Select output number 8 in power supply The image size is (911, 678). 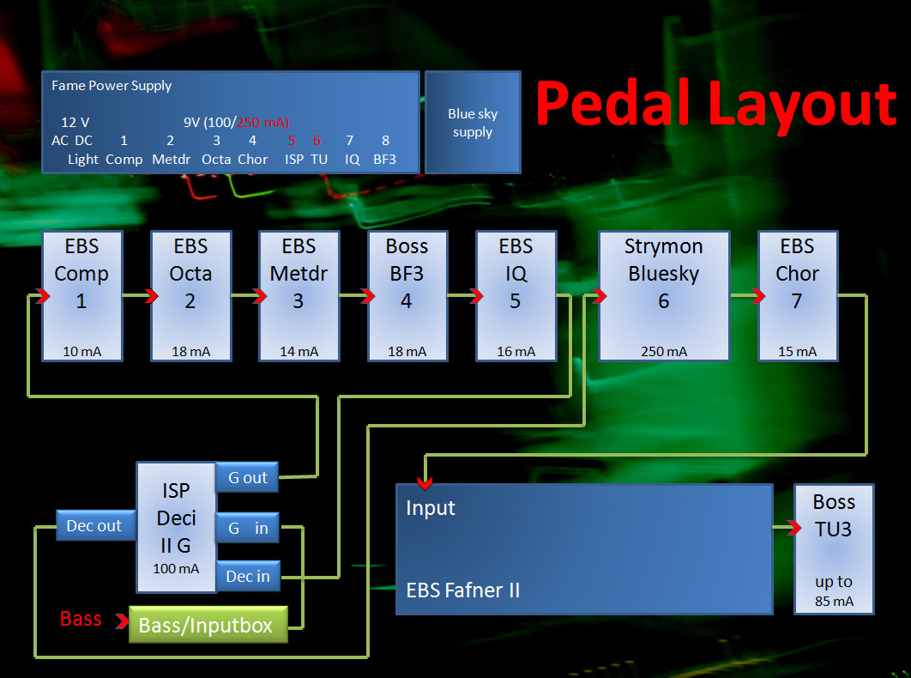(x=386, y=141)
